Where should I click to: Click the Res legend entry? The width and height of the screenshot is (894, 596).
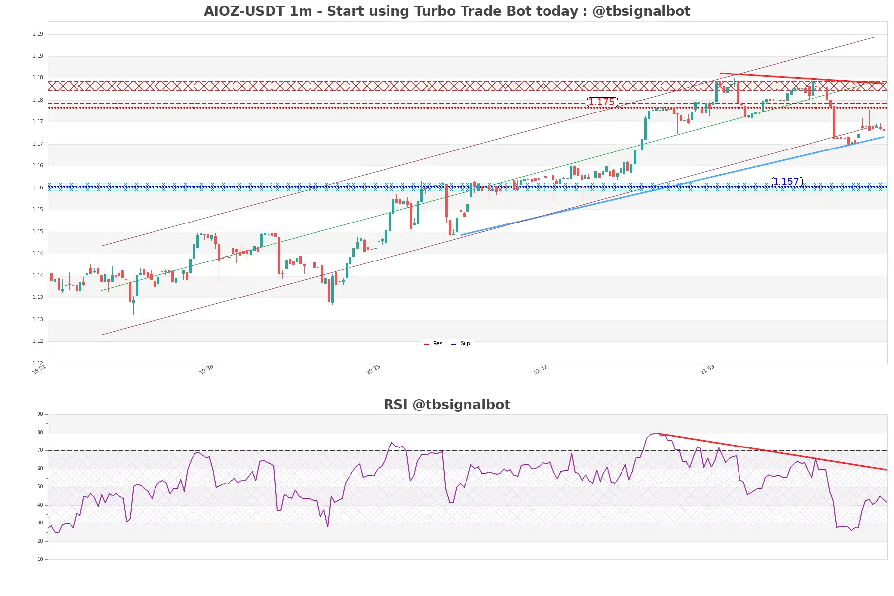[433, 344]
